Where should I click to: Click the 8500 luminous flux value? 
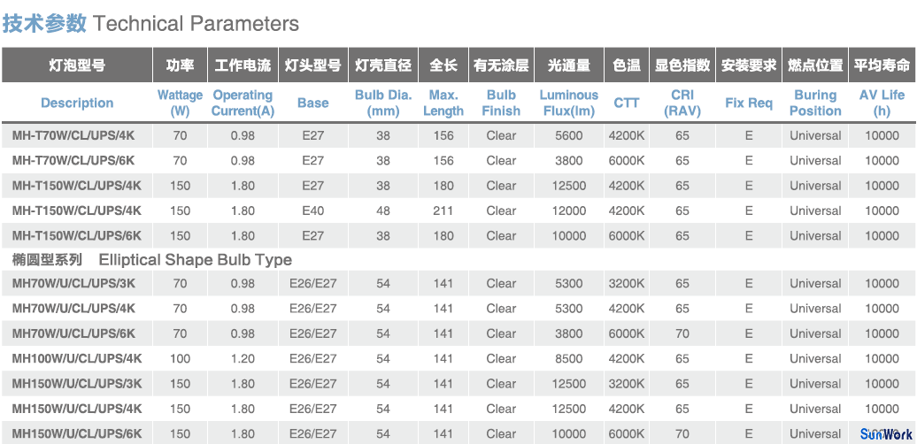tap(569, 359)
